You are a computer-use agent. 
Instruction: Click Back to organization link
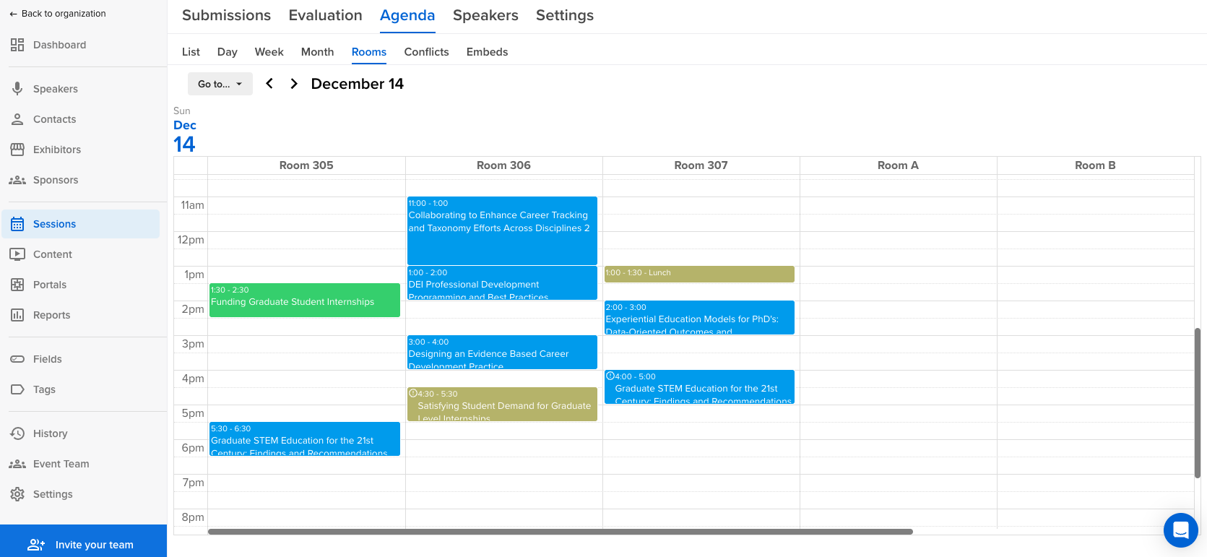58,14
